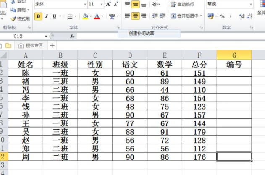The width and height of the screenshot is (265, 175).
Task: Click name cell 周
Action: (x=26, y=157)
